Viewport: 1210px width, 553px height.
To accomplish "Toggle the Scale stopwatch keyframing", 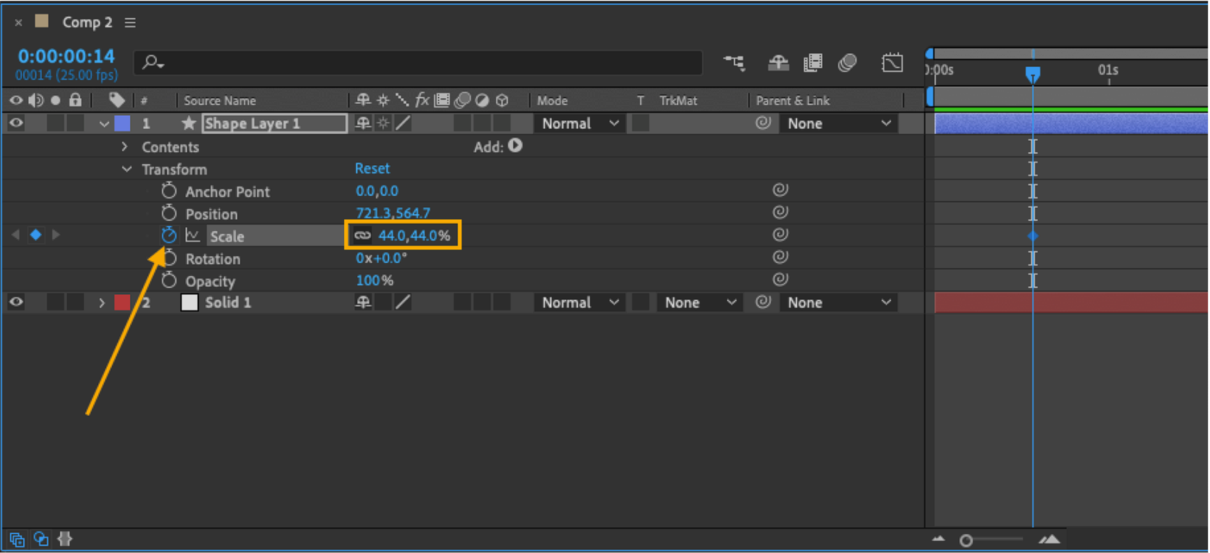I will click(x=169, y=235).
